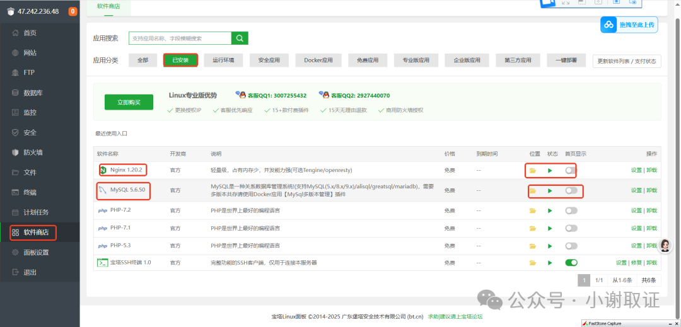Click 求助|建议请上宝塔论坛 footer link

tap(455, 317)
